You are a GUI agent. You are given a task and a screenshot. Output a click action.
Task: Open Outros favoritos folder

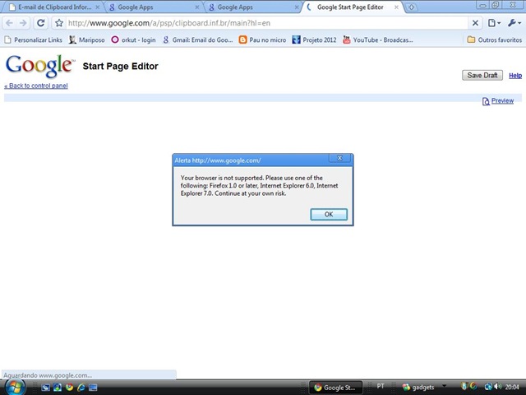[x=495, y=40]
